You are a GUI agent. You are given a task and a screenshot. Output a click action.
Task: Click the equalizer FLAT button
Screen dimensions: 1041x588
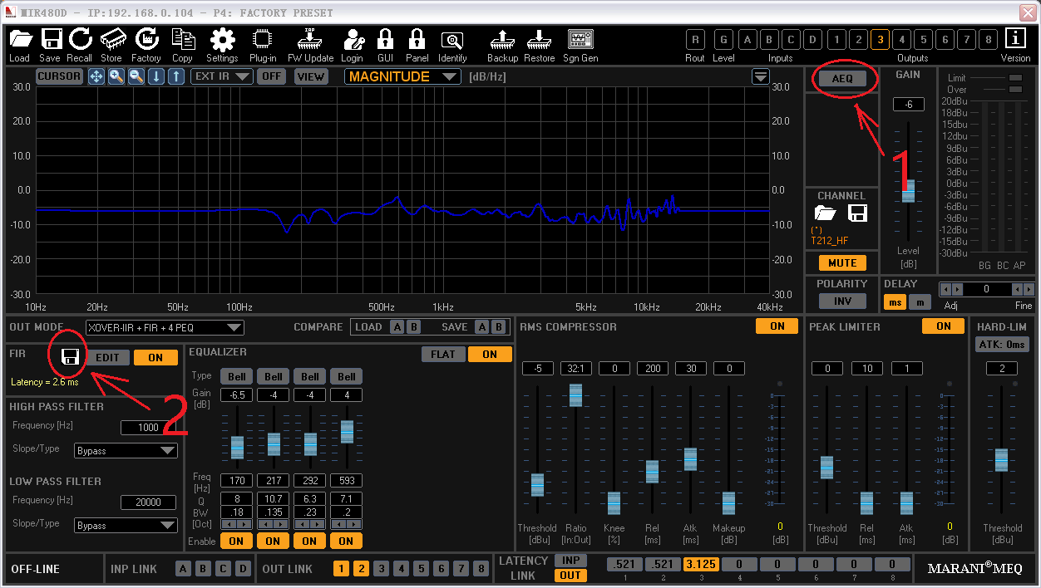coord(442,355)
